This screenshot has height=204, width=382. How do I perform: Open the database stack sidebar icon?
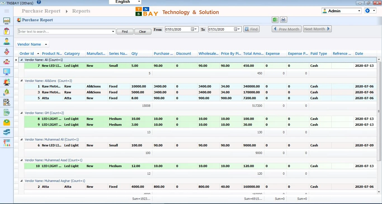tap(7, 132)
